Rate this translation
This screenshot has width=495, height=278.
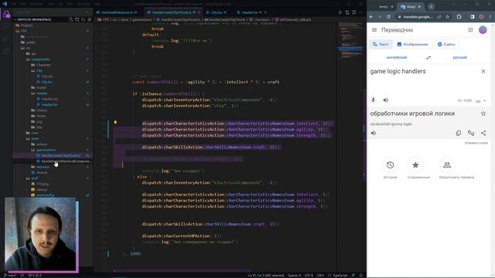coord(471,133)
